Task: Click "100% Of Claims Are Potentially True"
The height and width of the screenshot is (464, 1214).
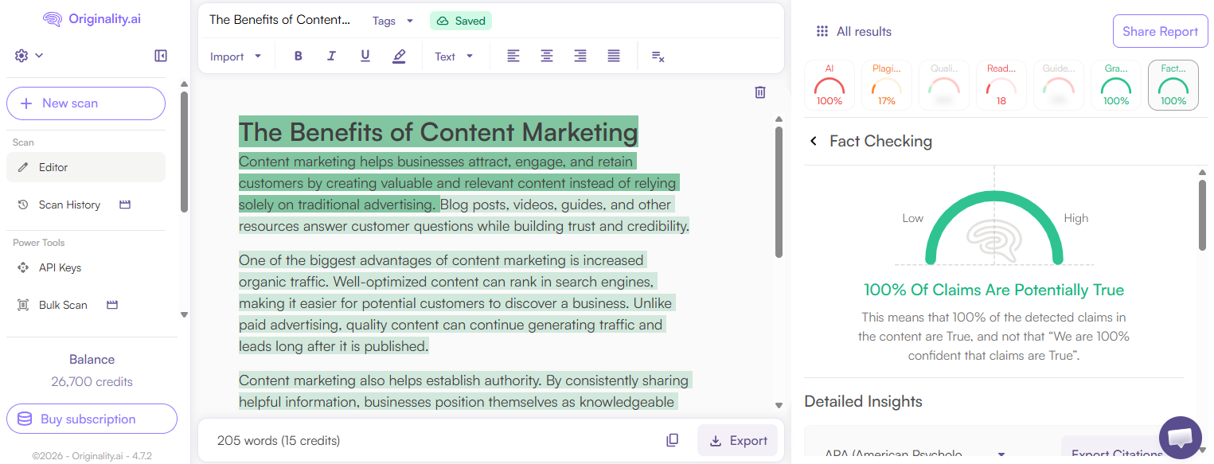Action: click(993, 290)
